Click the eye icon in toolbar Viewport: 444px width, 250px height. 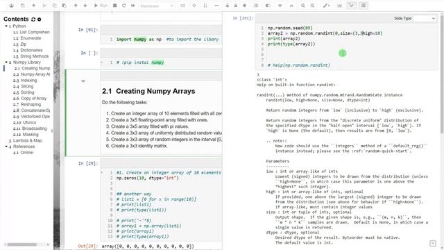(280, 6)
